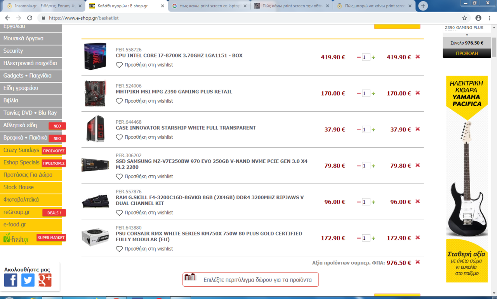Remove Corsair RMX PSU from basket
This screenshot has height=299, width=497.
418,238
